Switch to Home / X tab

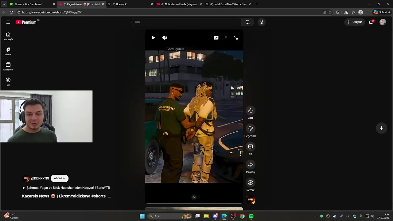coord(130,4)
